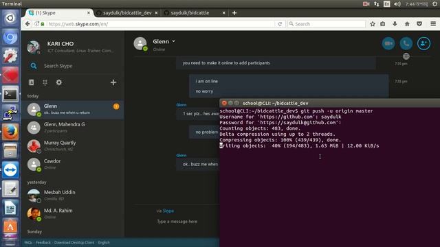Open Glenn, Mahendra G group chat
440x247 pixels.
tap(73, 128)
